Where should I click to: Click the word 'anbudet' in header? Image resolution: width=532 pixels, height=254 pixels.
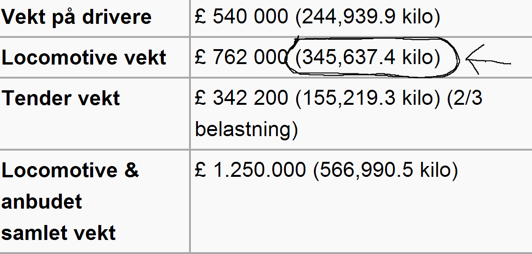[42, 202]
